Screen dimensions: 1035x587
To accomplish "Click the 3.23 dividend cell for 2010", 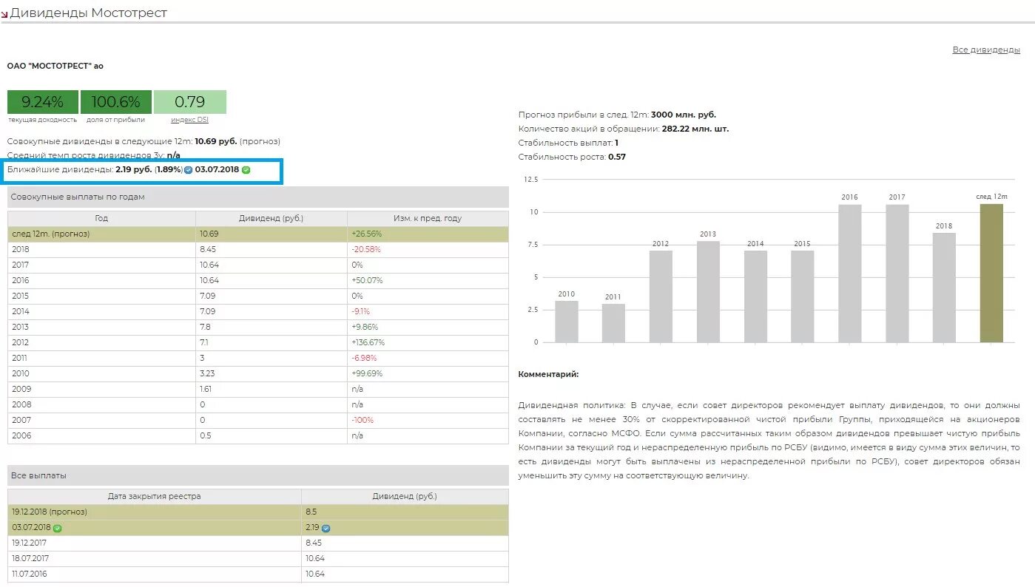I will coord(272,373).
